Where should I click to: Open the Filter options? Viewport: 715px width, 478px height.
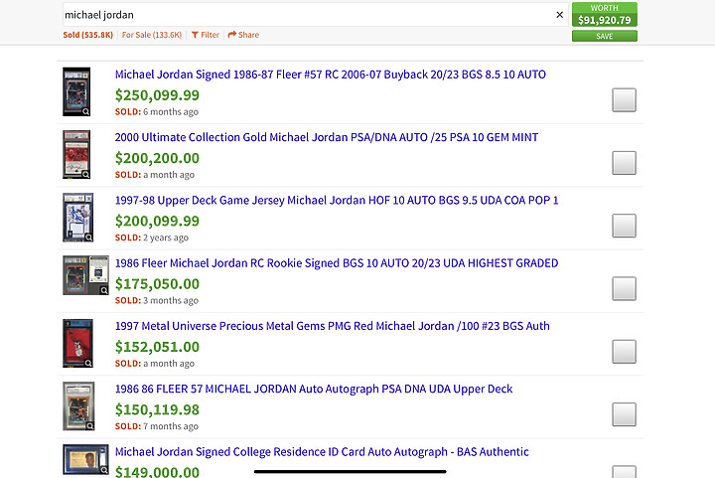206,35
